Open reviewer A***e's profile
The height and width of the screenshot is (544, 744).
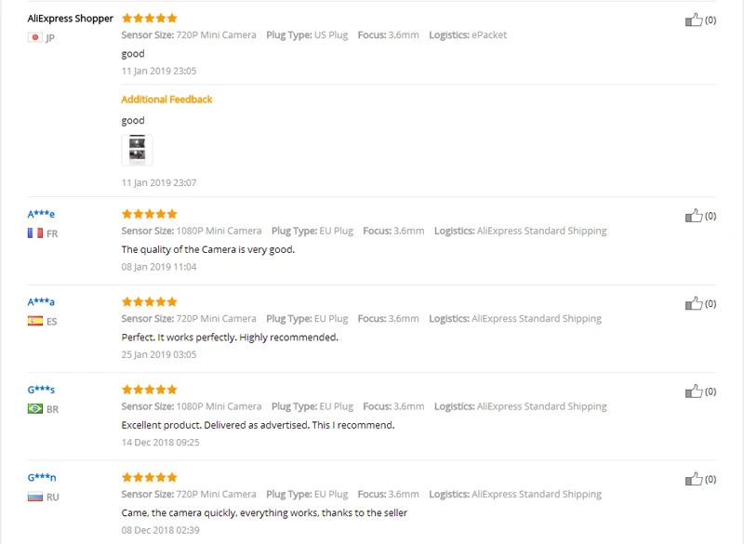(41, 214)
